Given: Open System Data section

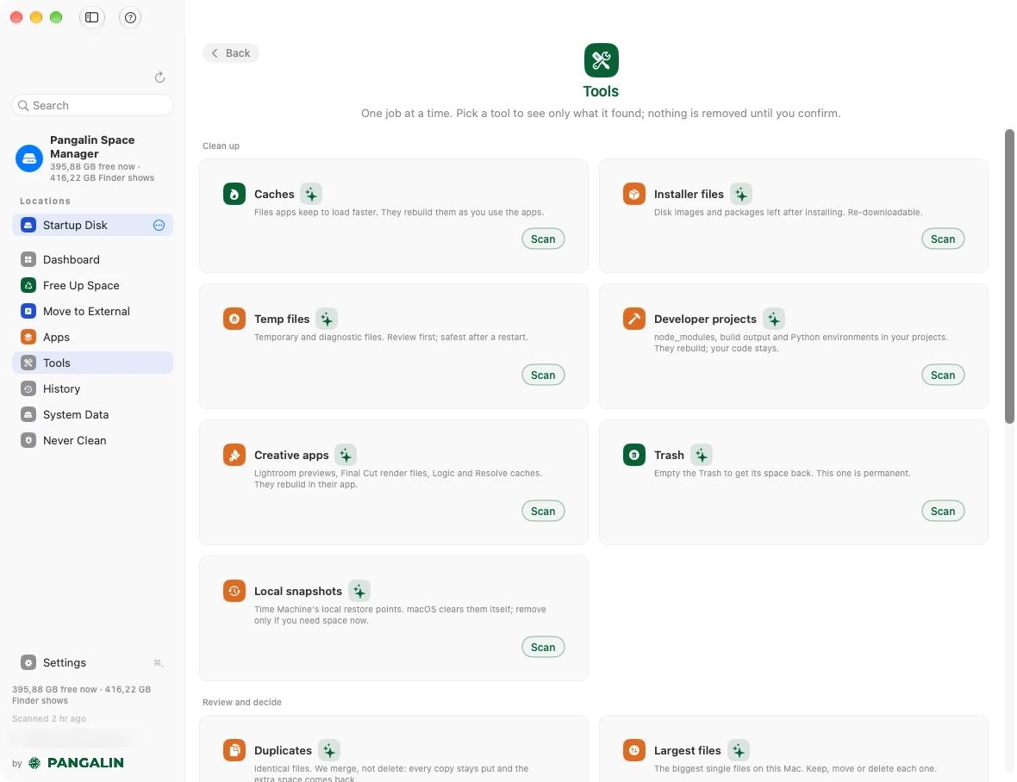Looking at the screenshot, I should [92, 414].
